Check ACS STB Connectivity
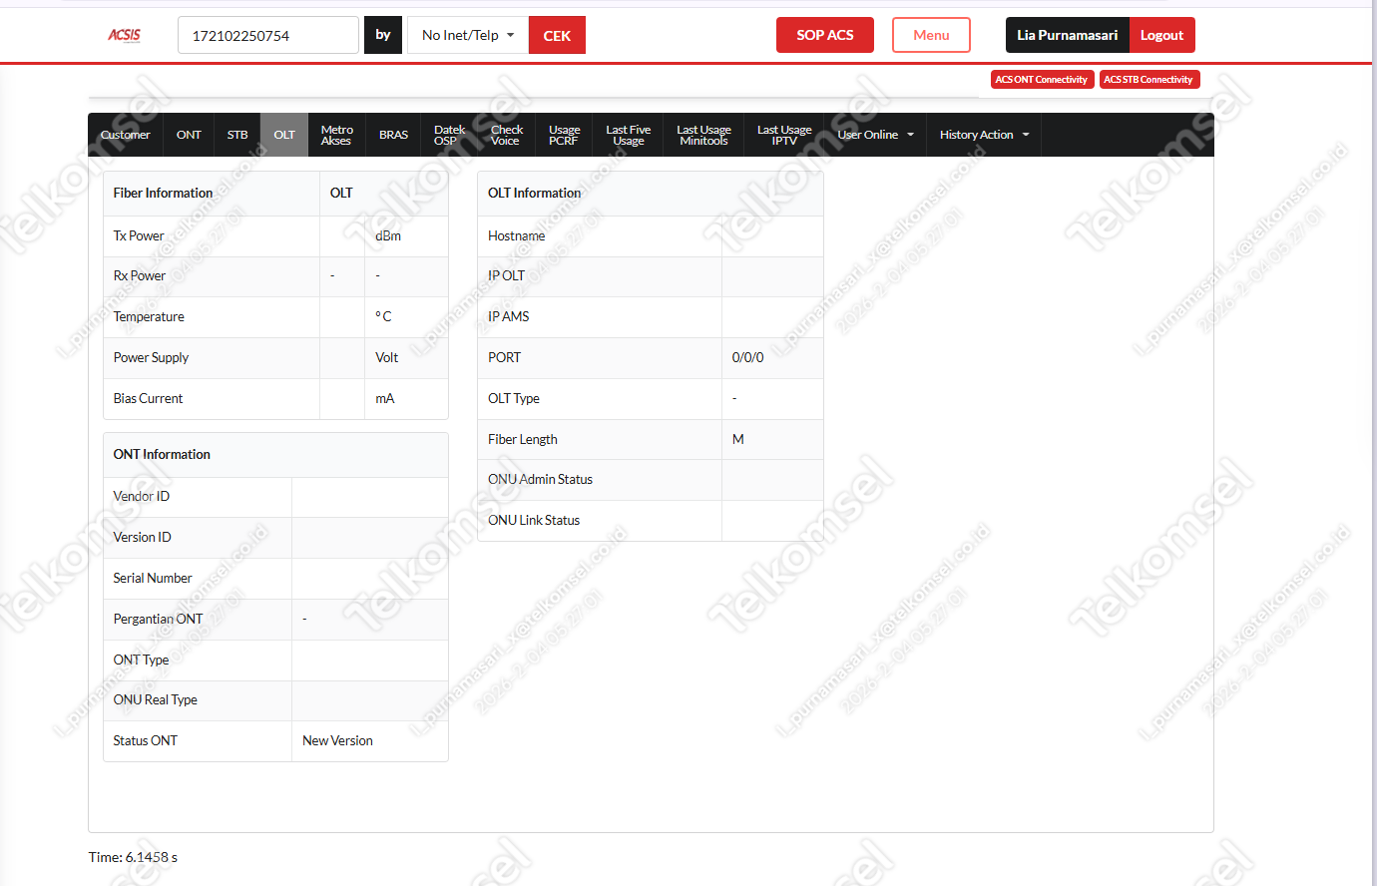The image size is (1377, 886). pyautogui.click(x=1148, y=80)
